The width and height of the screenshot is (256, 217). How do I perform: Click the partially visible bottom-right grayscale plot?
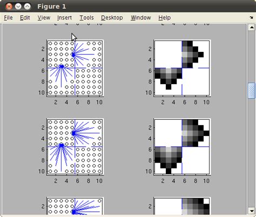tap(182, 206)
